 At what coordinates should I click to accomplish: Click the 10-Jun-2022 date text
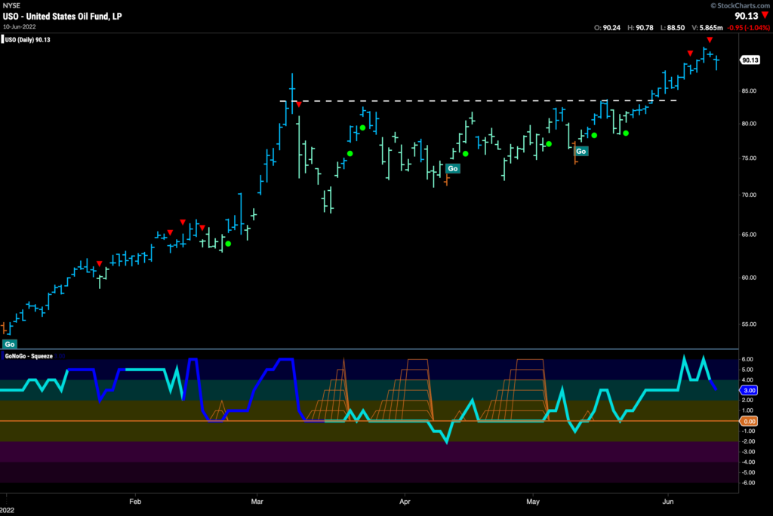(x=19, y=26)
